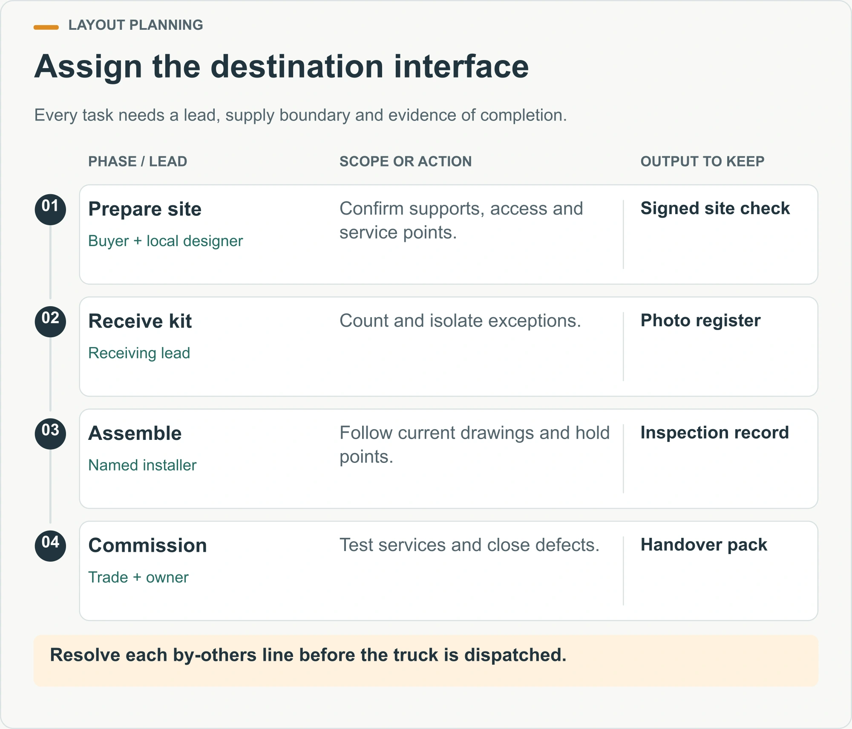This screenshot has width=852, height=729.
Task: Click the 'Prepare site' phase title
Action: (145, 209)
